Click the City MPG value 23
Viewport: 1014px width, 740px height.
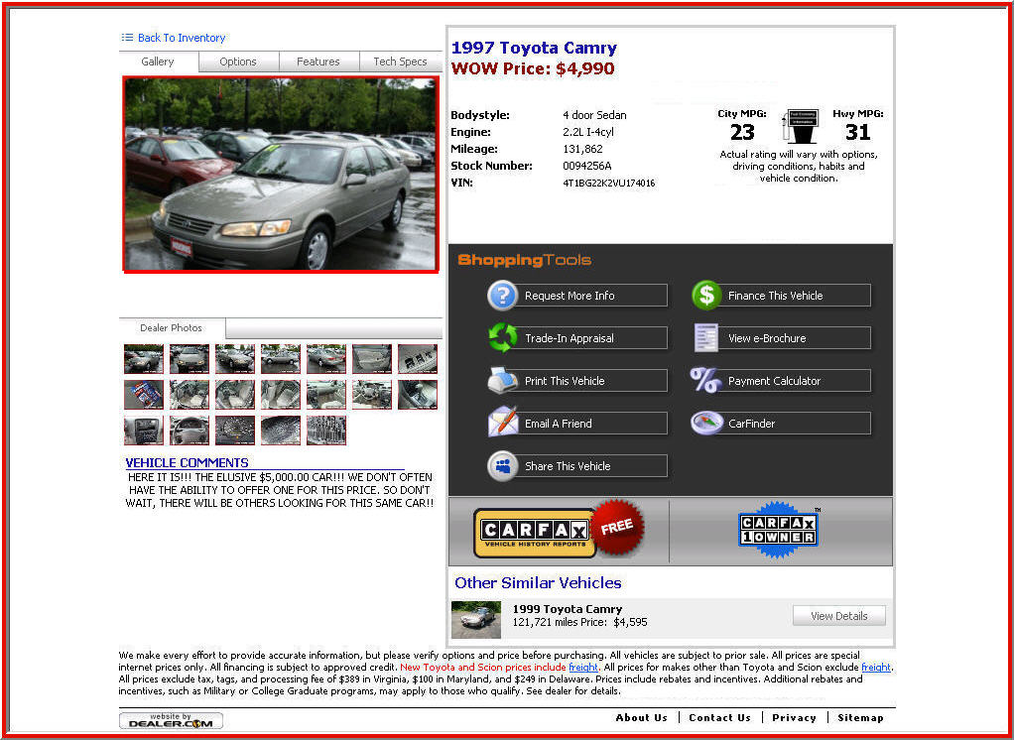click(x=742, y=132)
